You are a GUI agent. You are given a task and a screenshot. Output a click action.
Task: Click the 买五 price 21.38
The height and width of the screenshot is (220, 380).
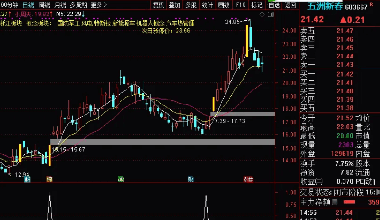click(345, 108)
